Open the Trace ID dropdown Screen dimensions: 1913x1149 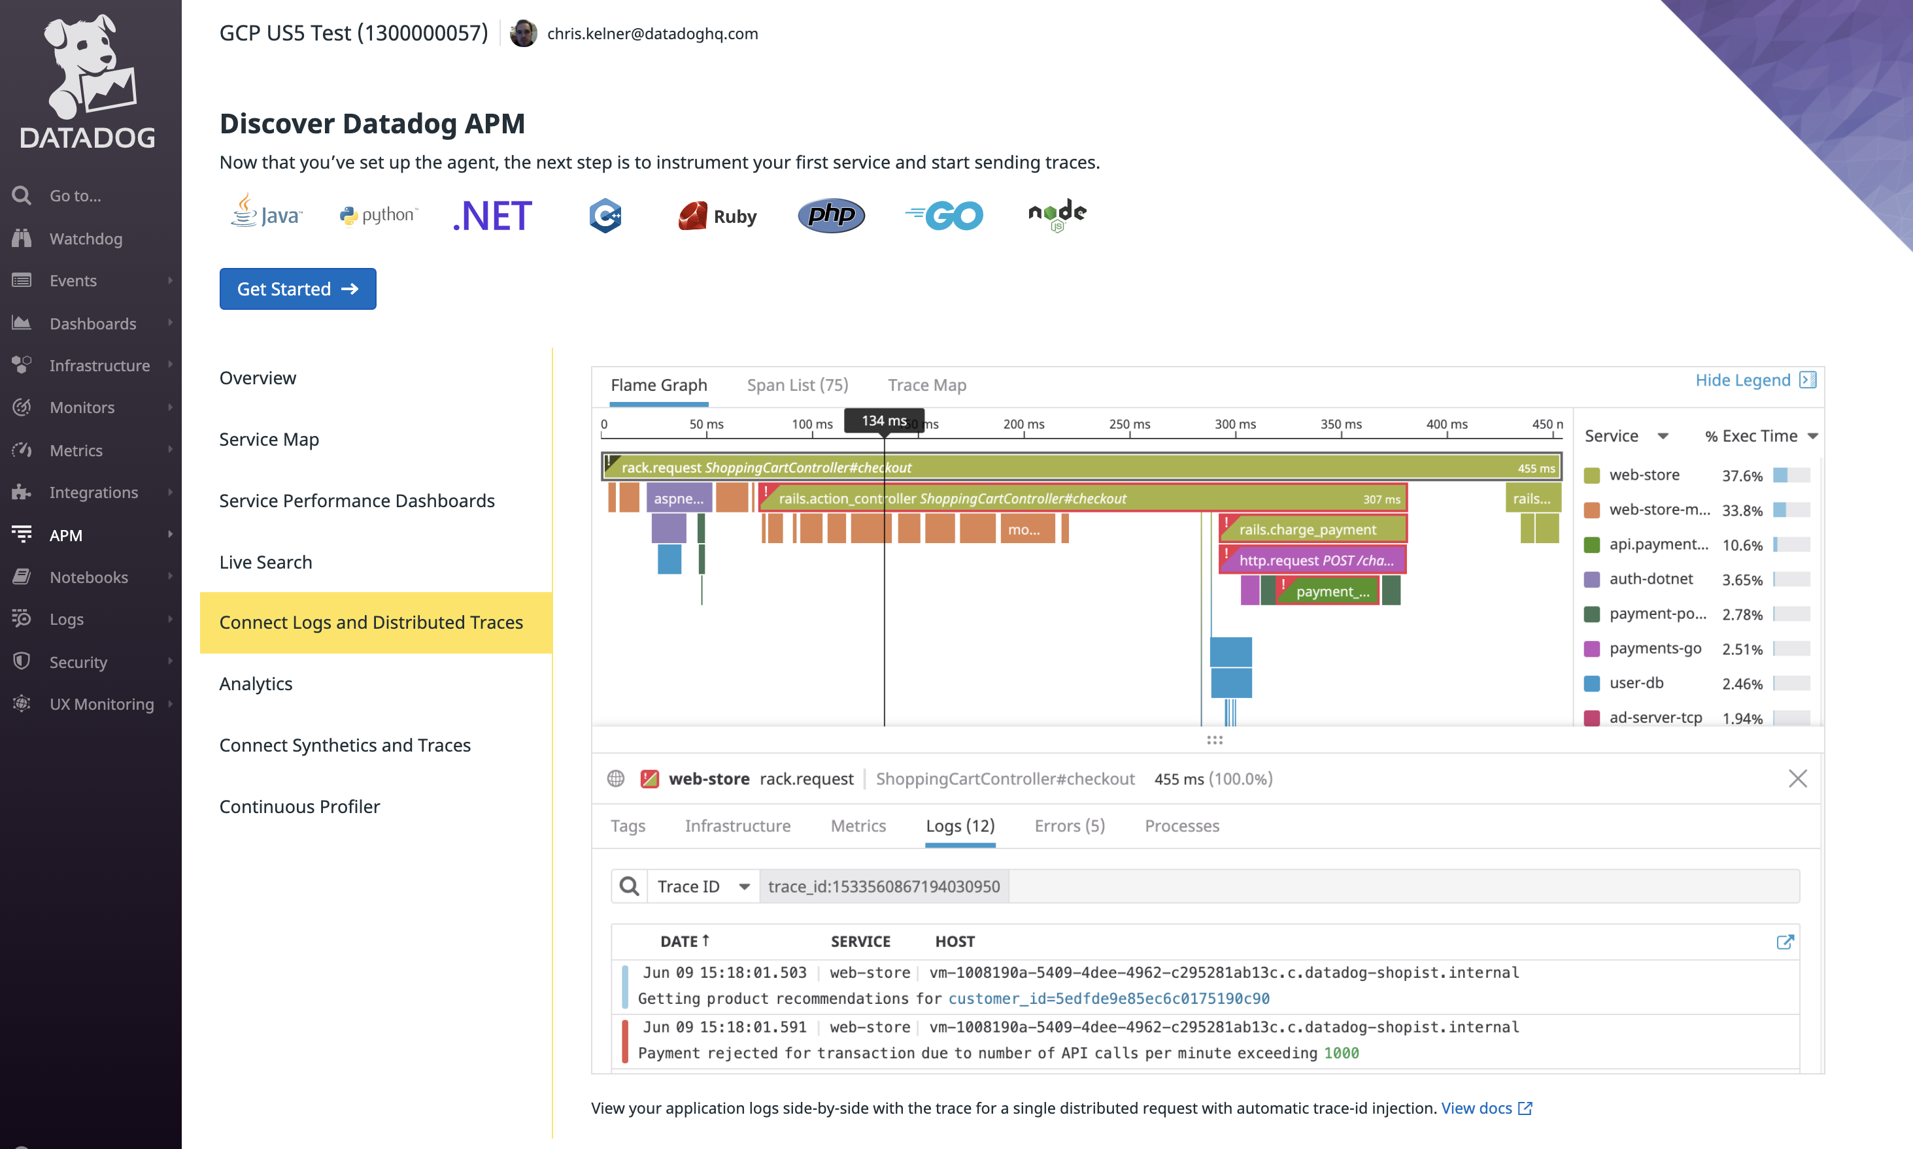(703, 886)
